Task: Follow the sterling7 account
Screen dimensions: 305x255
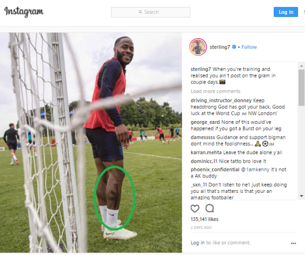Action: click(x=249, y=47)
